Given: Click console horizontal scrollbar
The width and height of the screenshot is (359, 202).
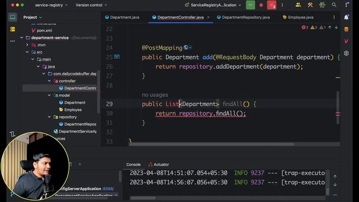Looking at the screenshot, I should 143,198.
